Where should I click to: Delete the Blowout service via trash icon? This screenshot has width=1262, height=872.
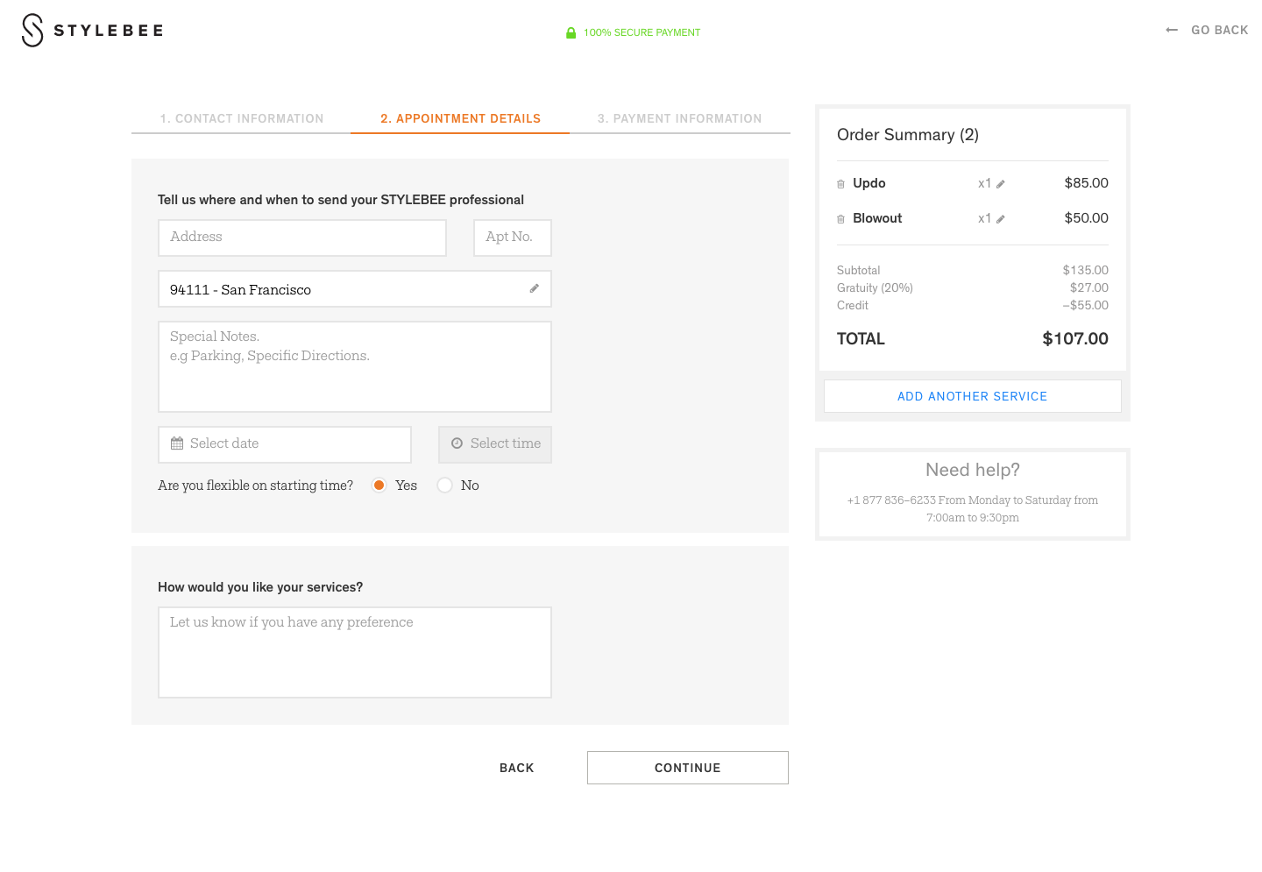(x=840, y=219)
